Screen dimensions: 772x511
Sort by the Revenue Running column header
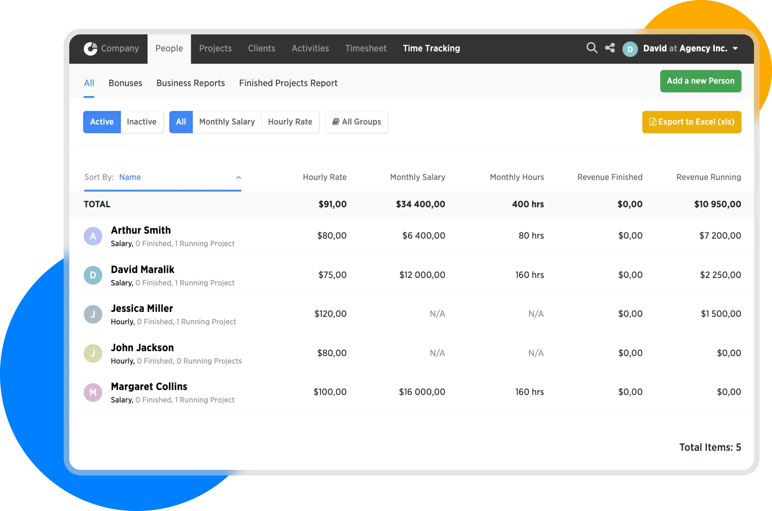[708, 177]
